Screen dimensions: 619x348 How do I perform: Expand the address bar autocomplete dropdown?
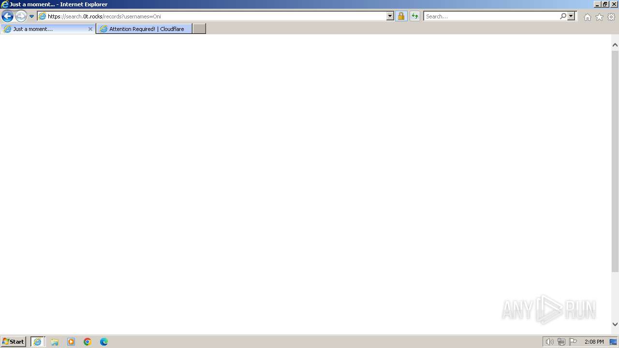(390, 16)
